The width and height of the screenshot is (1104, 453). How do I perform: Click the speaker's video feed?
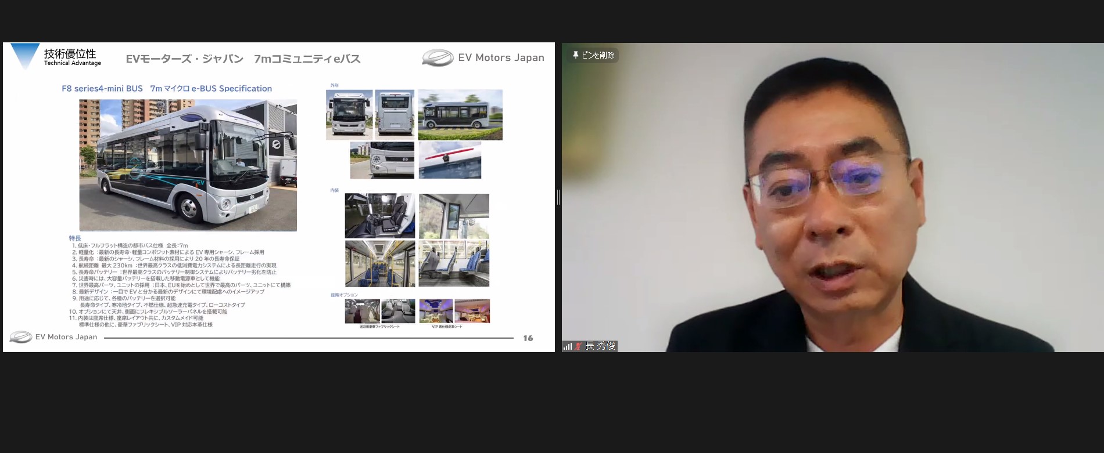[832, 197]
